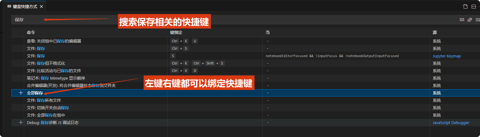The height and width of the screenshot is (137, 480).
Task: Select the 文件: 保存 row with Ctrl+S
Action: (x=93, y=48)
